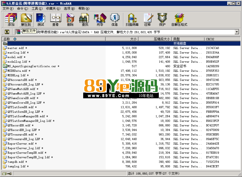Launch the Wizard (向导) icon
This screenshot has height=177, width=242.
point(100,20)
